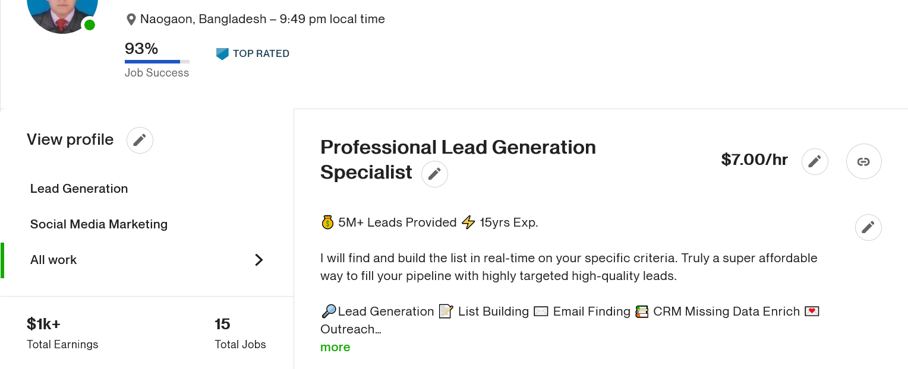This screenshot has width=908, height=369.
Task: Expand overview text with 'more' link
Action: 335,348
